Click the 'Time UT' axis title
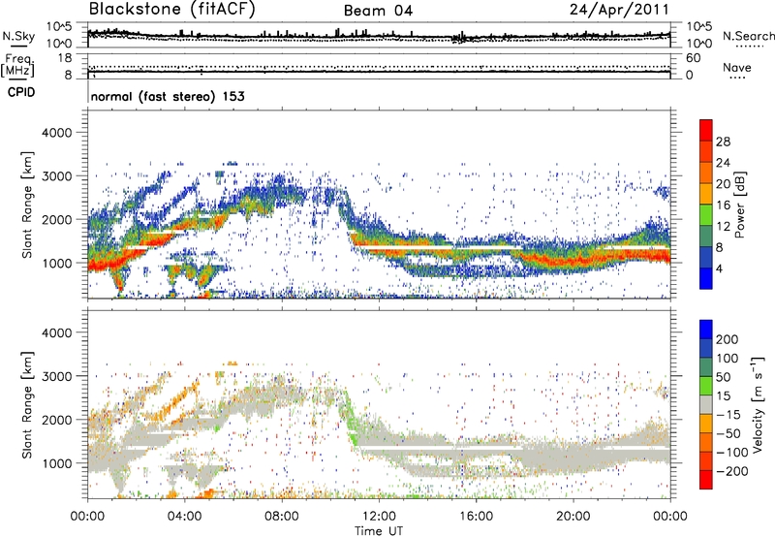Viewport: 775px width, 537px height. [379, 531]
